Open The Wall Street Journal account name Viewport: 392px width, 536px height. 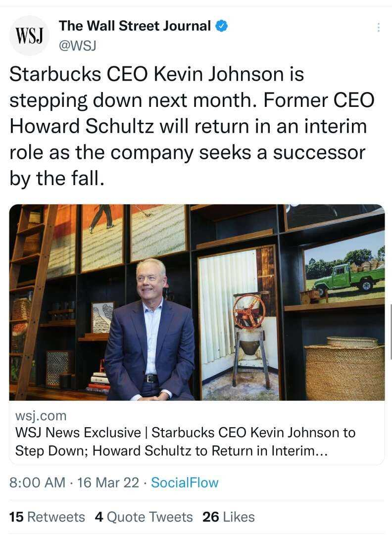pyautogui.click(x=135, y=26)
